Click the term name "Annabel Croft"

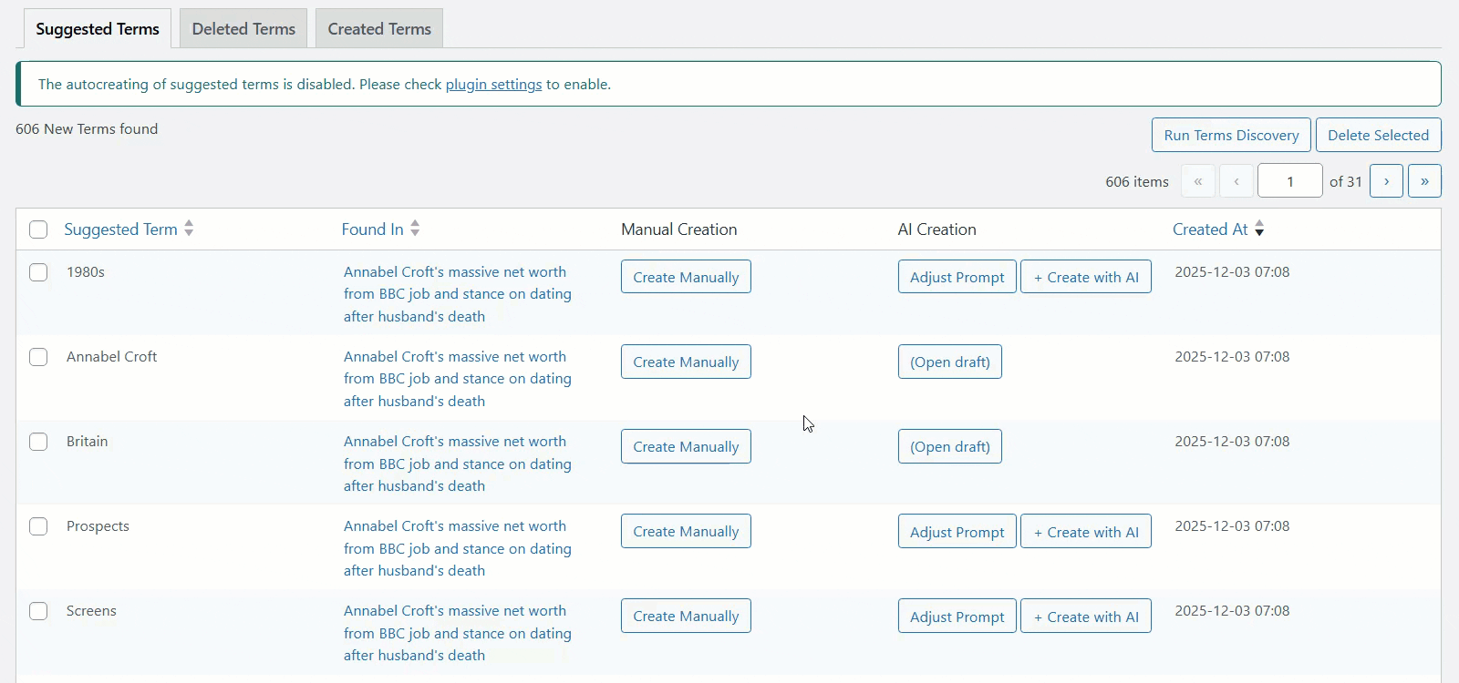click(x=111, y=357)
